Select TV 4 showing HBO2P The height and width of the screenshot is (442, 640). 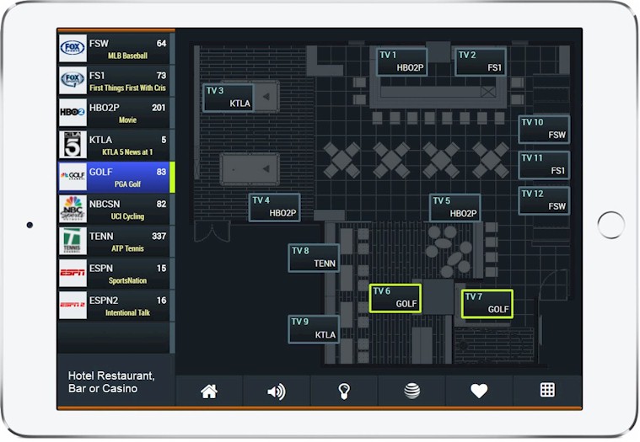(274, 207)
